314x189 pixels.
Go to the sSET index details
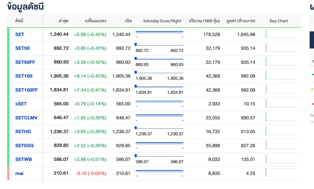click(21, 104)
